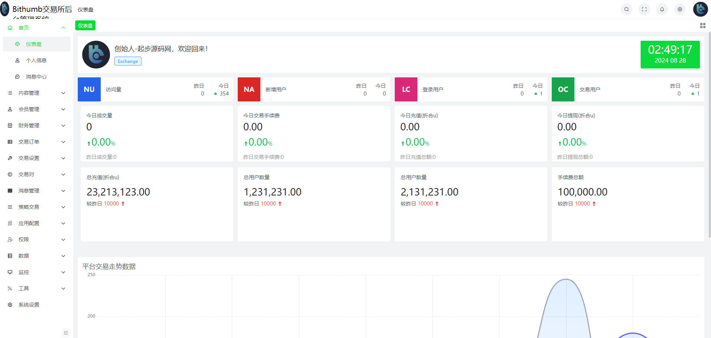This screenshot has width=711, height=338.
Task: Open 消息中心 in the sidebar
Action: coord(36,77)
